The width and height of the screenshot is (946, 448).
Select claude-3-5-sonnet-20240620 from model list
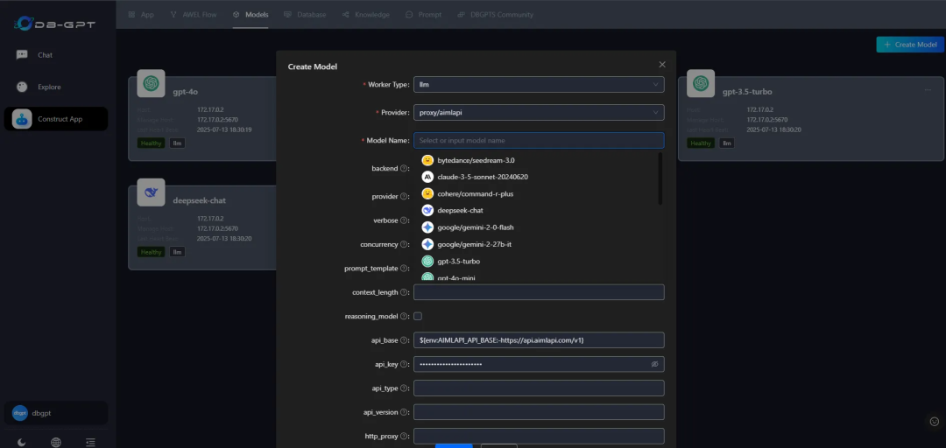coord(482,177)
